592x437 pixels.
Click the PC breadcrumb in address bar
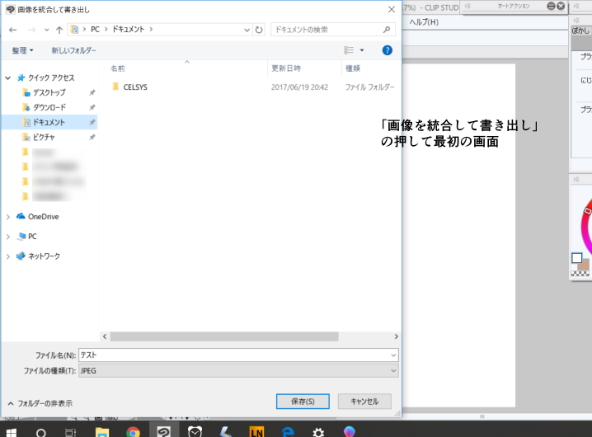(x=95, y=30)
